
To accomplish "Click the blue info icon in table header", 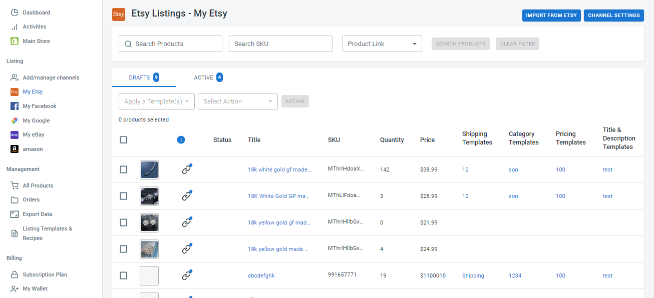I will click(x=181, y=140).
